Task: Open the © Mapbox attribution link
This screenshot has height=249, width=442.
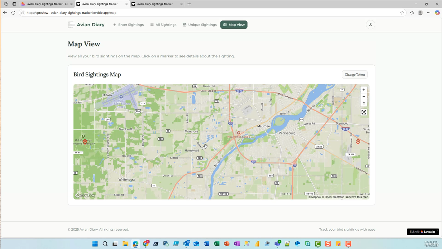Action: tap(315, 197)
